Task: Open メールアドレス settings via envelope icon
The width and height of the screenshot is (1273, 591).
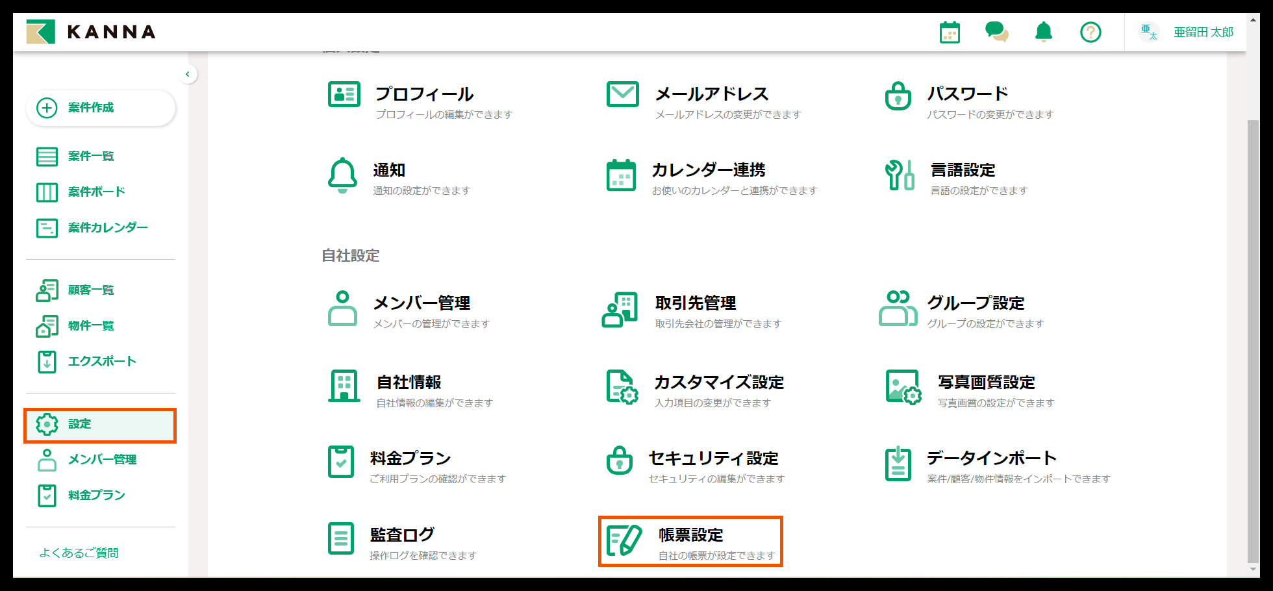Action: coord(622,94)
